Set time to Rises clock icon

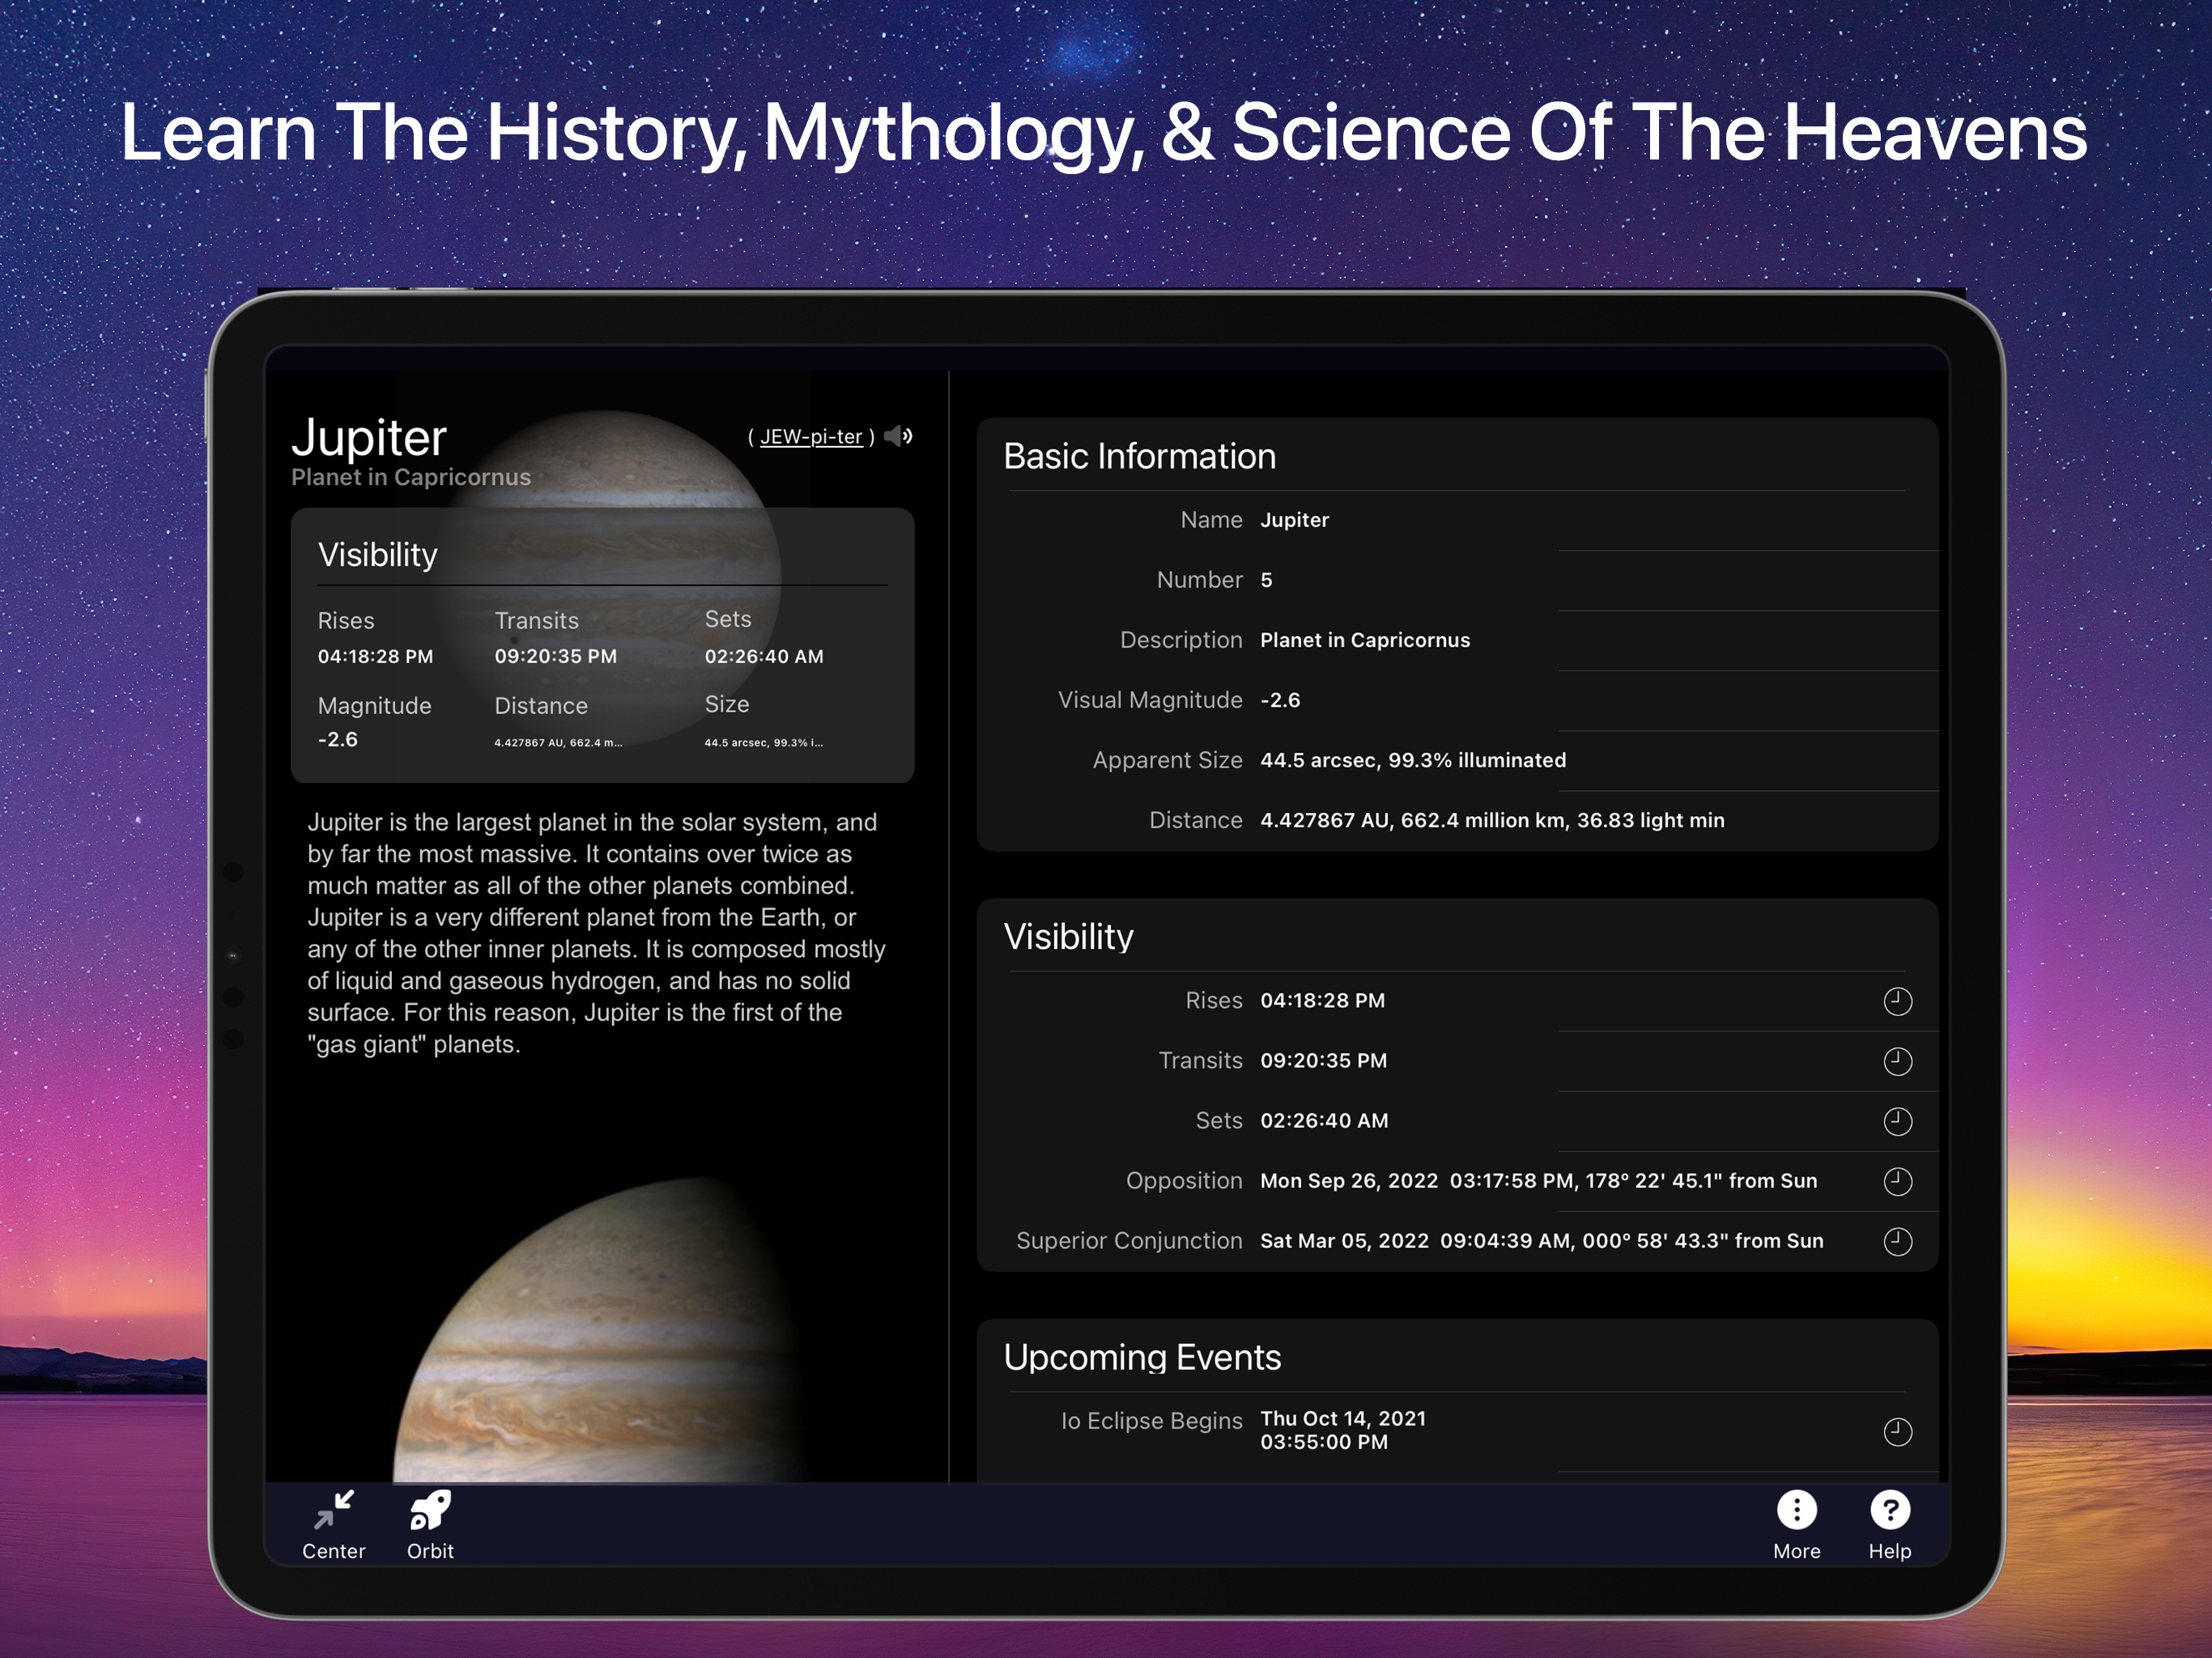[x=1897, y=1001]
